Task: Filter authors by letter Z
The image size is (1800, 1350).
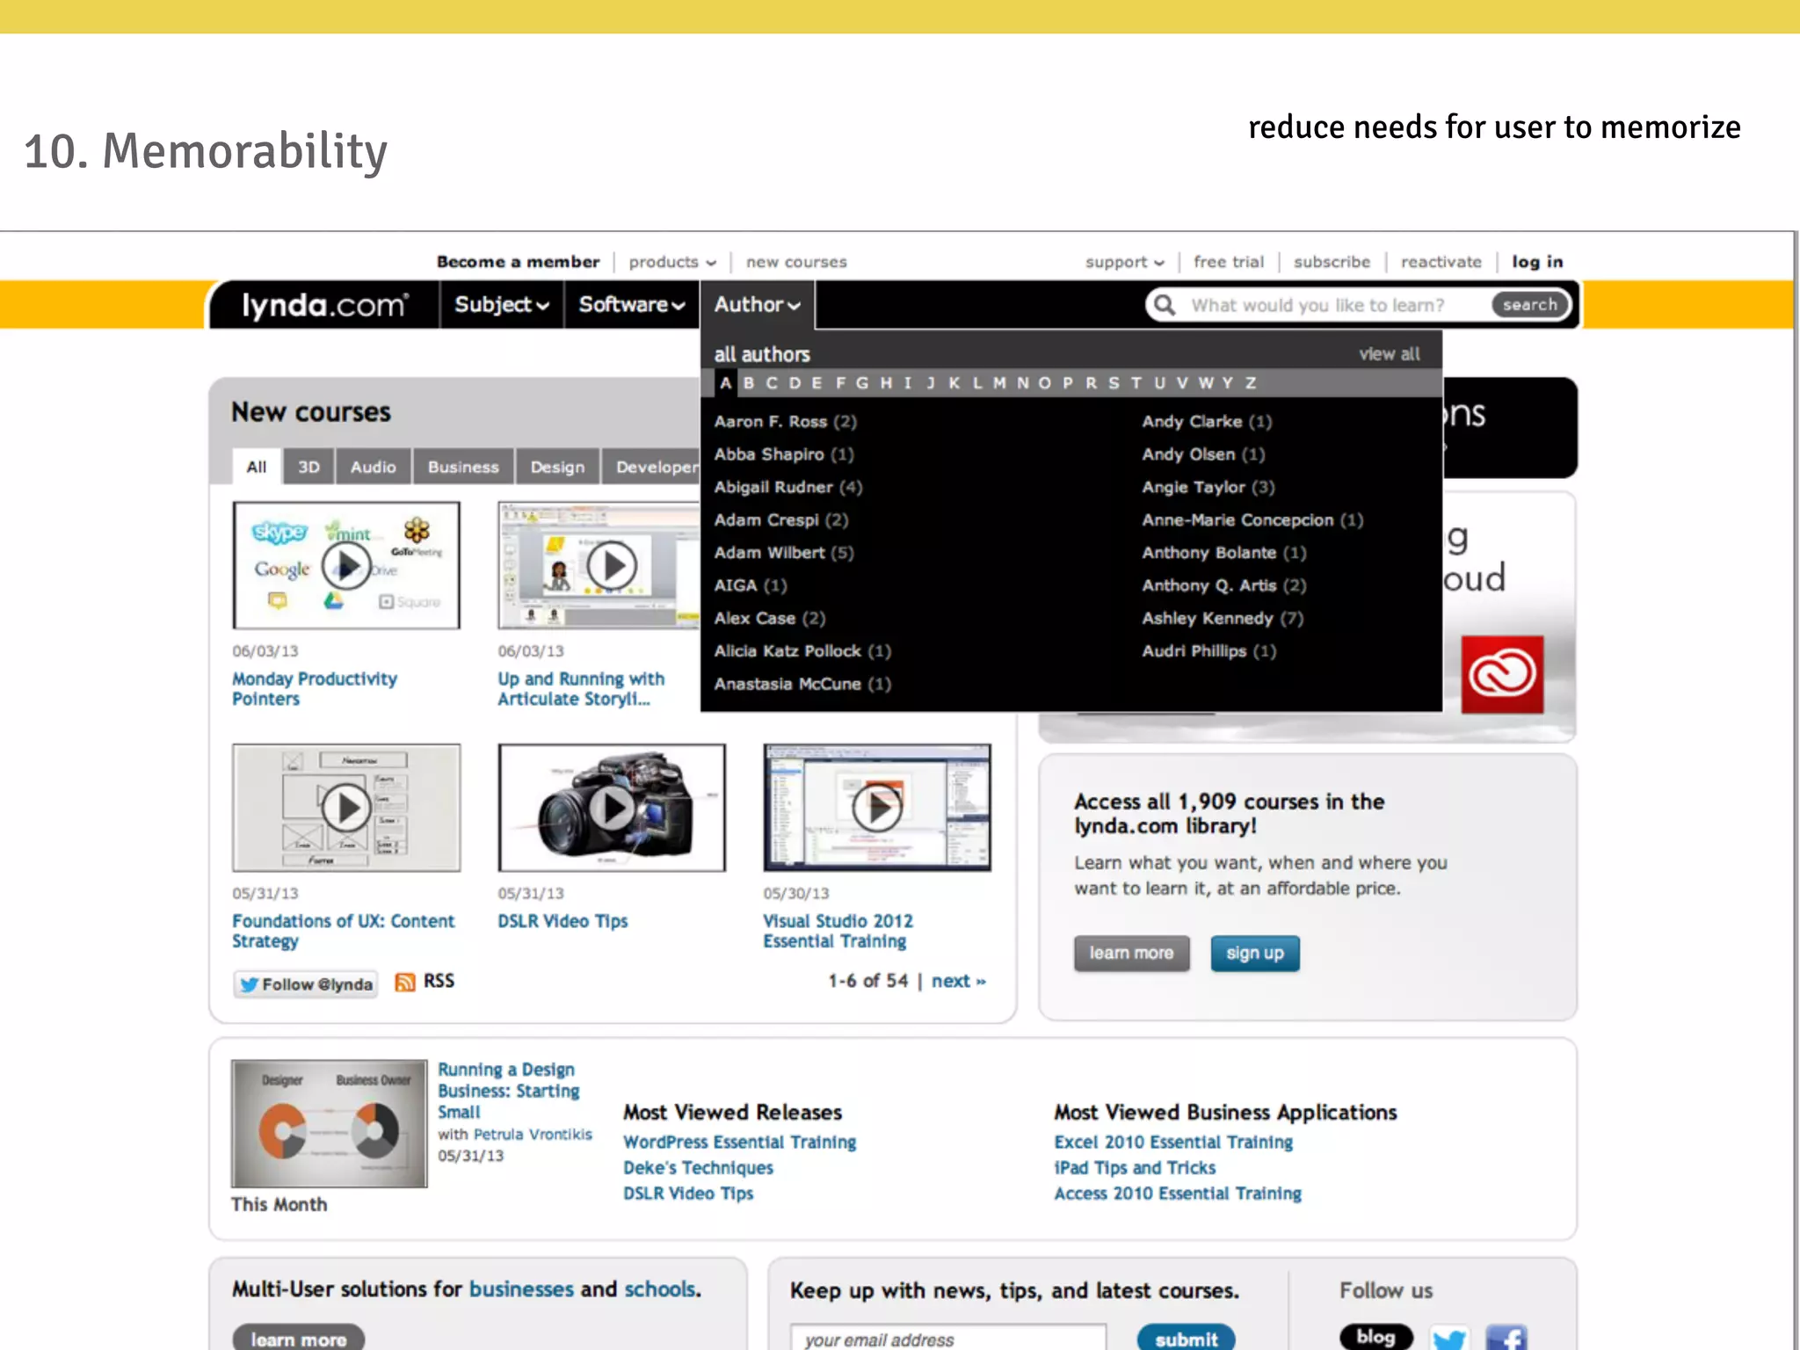Action: (x=1251, y=383)
